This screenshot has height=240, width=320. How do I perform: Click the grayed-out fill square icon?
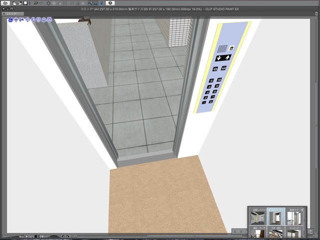click(x=77, y=3)
